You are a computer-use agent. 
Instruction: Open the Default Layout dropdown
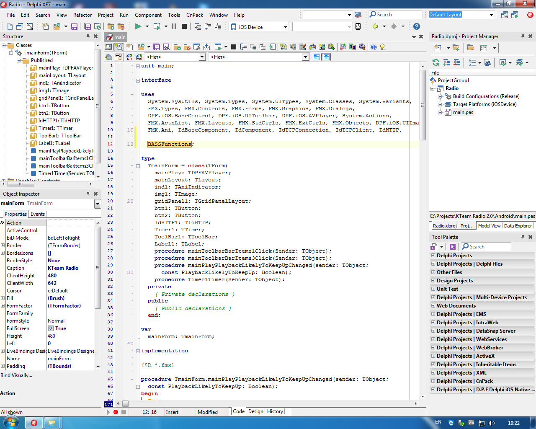coord(491,15)
